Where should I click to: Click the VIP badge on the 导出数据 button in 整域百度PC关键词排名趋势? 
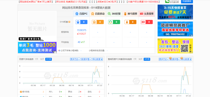[x=182, y=58]
